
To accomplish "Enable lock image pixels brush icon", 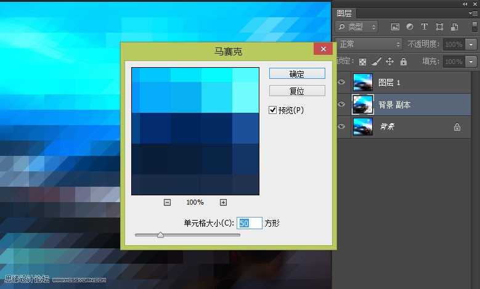I will click(x=376, y=62).
